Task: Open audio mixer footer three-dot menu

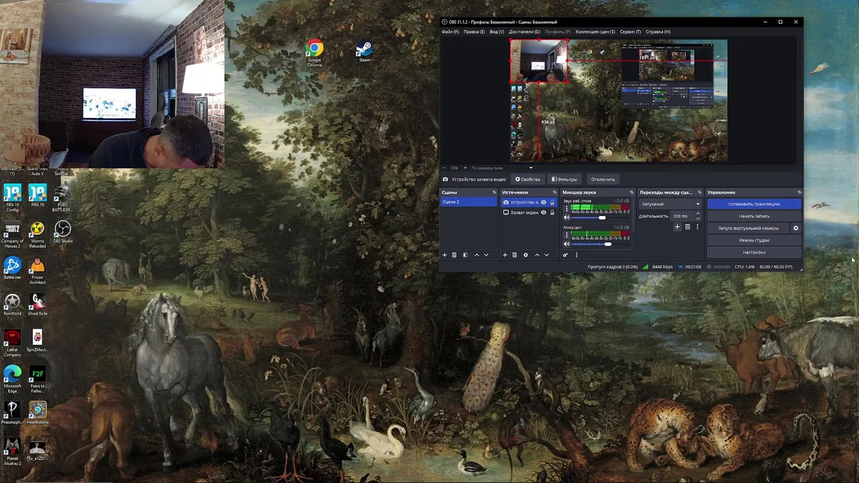Action: tap(576, 255)
